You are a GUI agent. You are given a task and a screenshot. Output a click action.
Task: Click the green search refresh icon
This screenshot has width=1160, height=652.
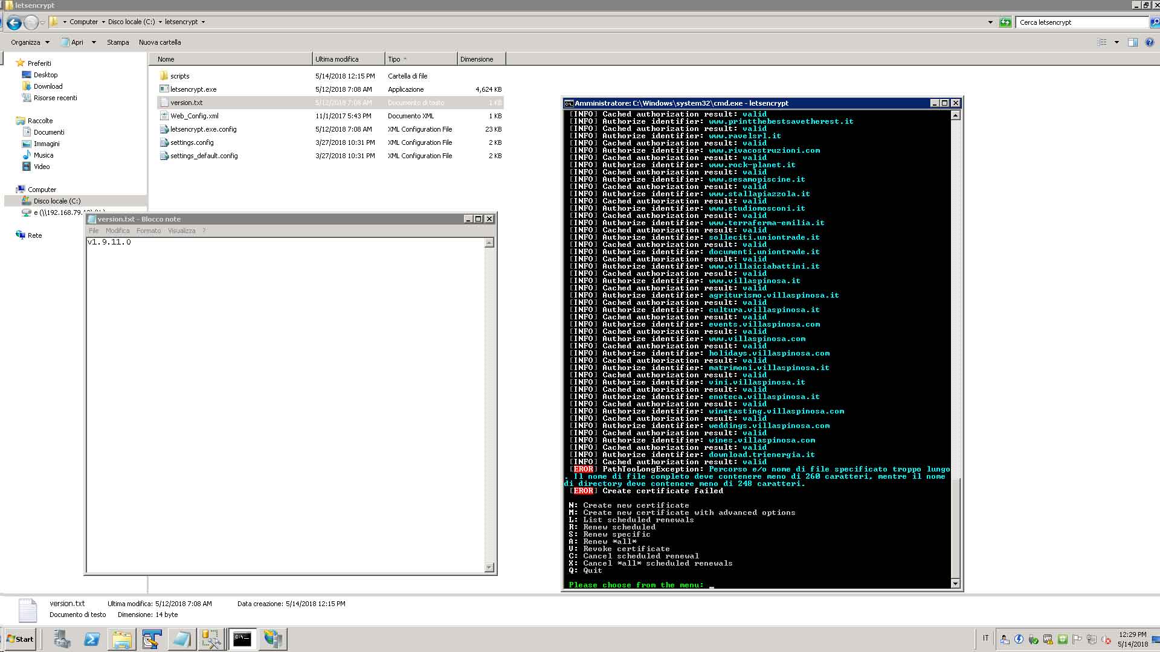1005,22
